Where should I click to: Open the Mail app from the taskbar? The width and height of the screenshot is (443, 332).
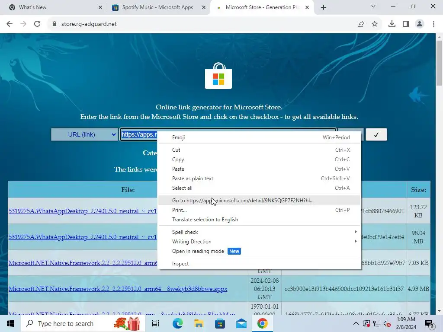coord(241,323)
